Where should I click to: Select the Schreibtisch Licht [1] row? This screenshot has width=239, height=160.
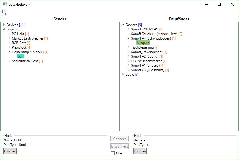(27, 61)
